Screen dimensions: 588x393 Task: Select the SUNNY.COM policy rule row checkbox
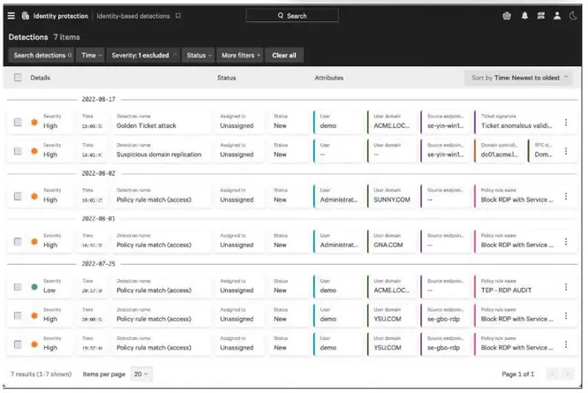(x=18, y=196)
